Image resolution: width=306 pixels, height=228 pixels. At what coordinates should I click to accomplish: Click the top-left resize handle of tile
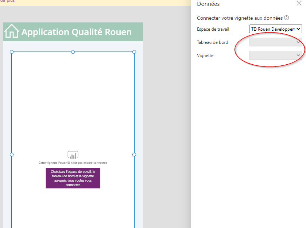click(12, 52)
